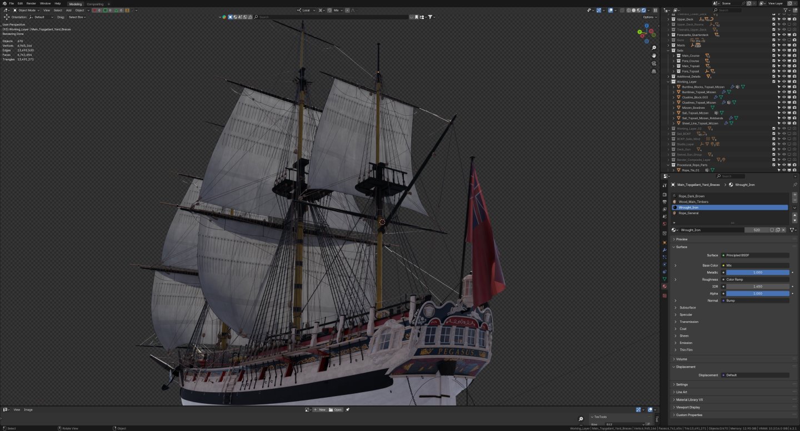
Task: Select the Wood_Main_Timbers material slot
Action: pyautogui.click(x=729, y=201)
